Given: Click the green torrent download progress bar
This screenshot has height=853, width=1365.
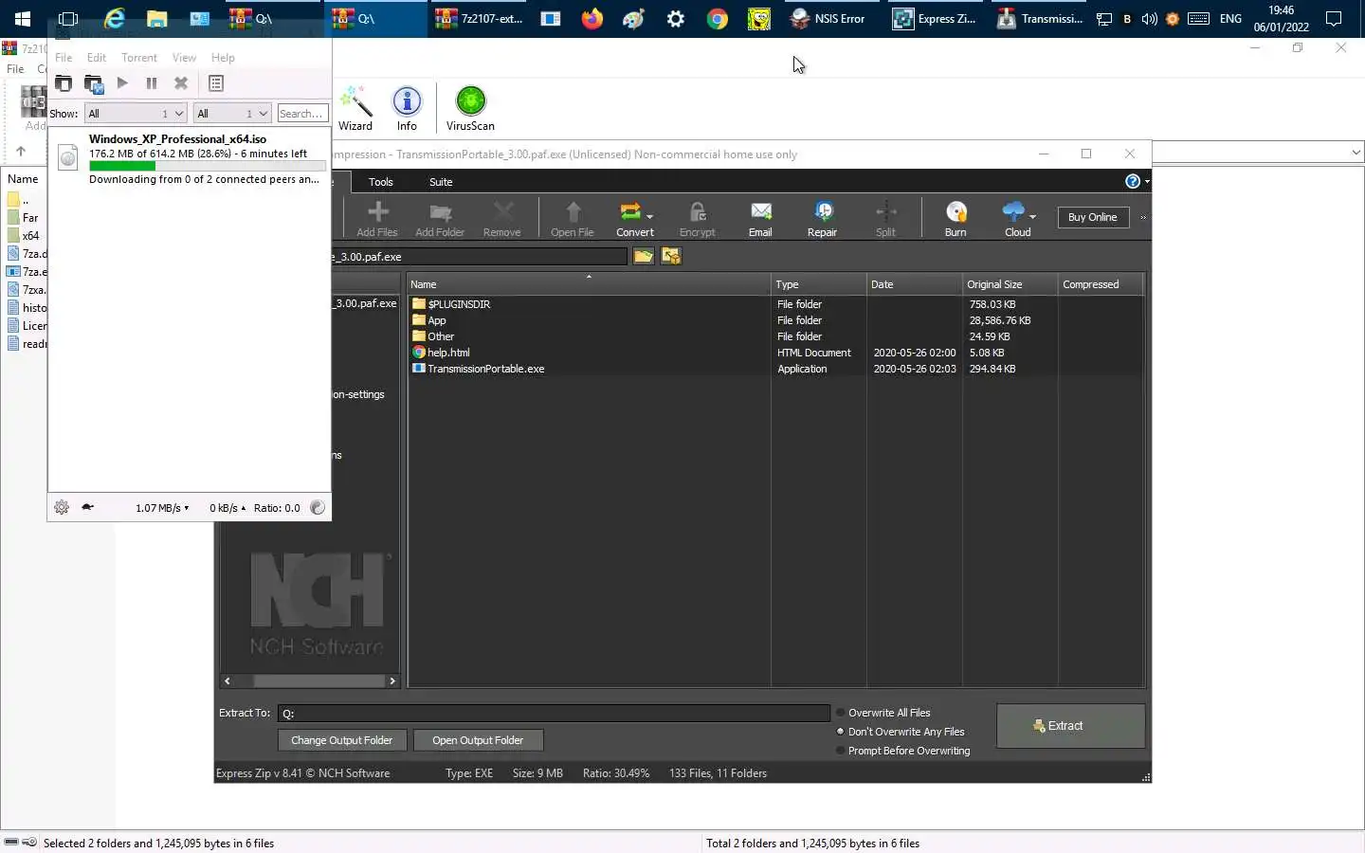Looking at the screenshot, I should (x=208, y=166).
